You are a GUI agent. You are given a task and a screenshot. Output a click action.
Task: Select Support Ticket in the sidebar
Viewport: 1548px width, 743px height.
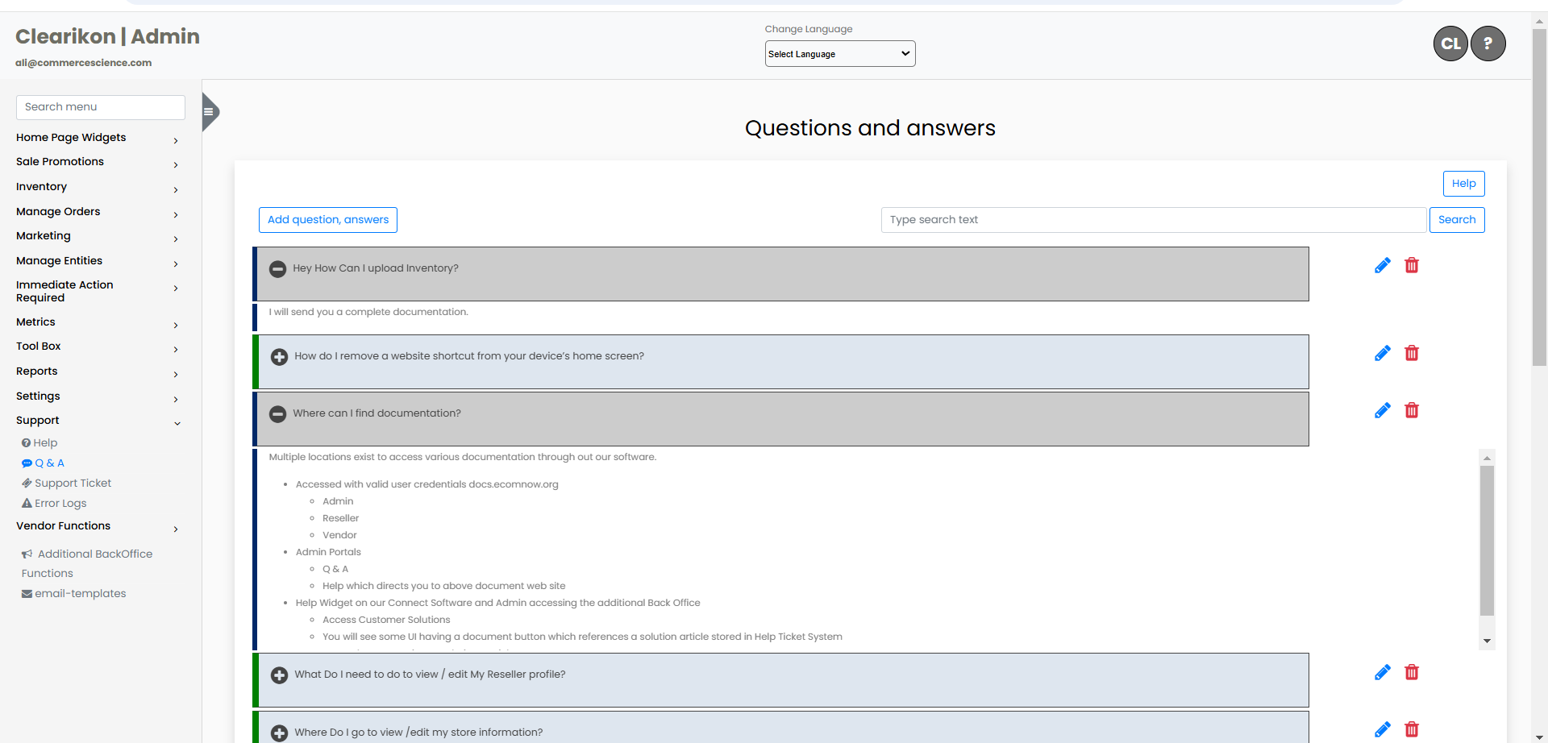point(73,483)
